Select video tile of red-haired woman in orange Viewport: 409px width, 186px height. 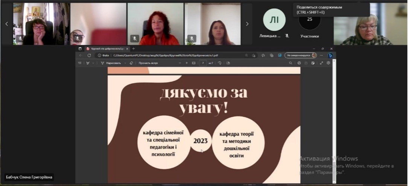pyautogui.click(x=155, y=24)
